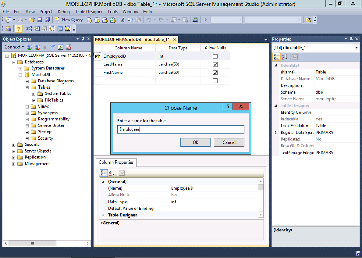This screenshot has height=258, width=362.
Task: Close the Properties panel
Action: 357,39
